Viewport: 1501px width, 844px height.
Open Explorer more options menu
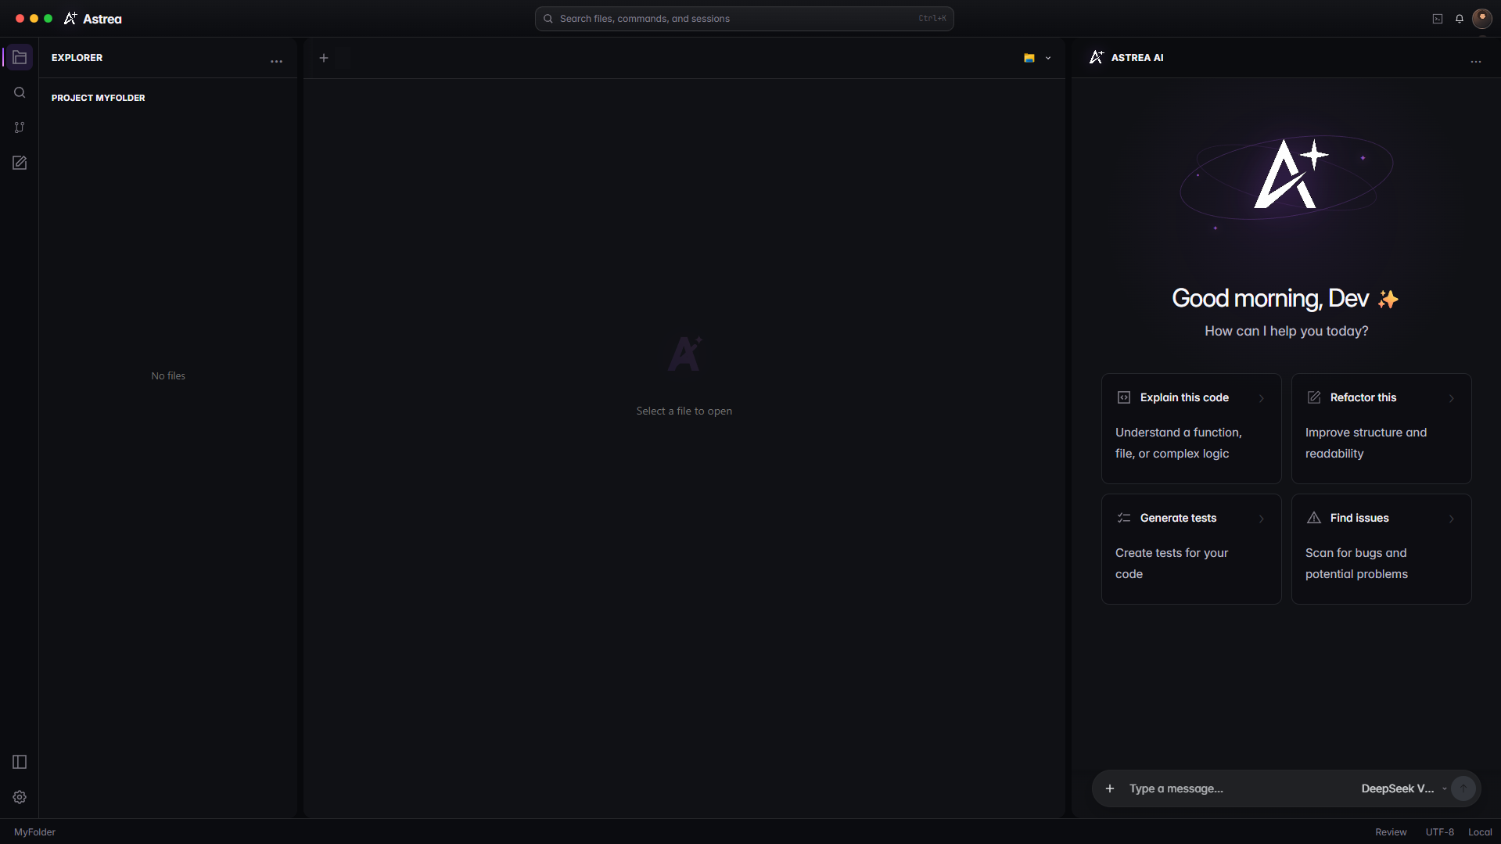click(276, 61)
